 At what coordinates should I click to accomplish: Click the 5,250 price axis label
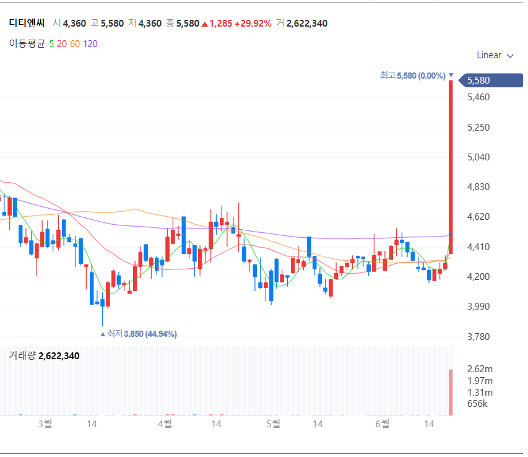tap(478, 128)
